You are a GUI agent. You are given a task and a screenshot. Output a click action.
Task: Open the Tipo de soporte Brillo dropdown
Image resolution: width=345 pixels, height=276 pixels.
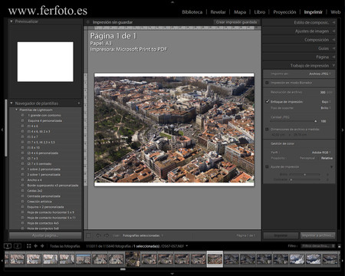coord(326,108)
